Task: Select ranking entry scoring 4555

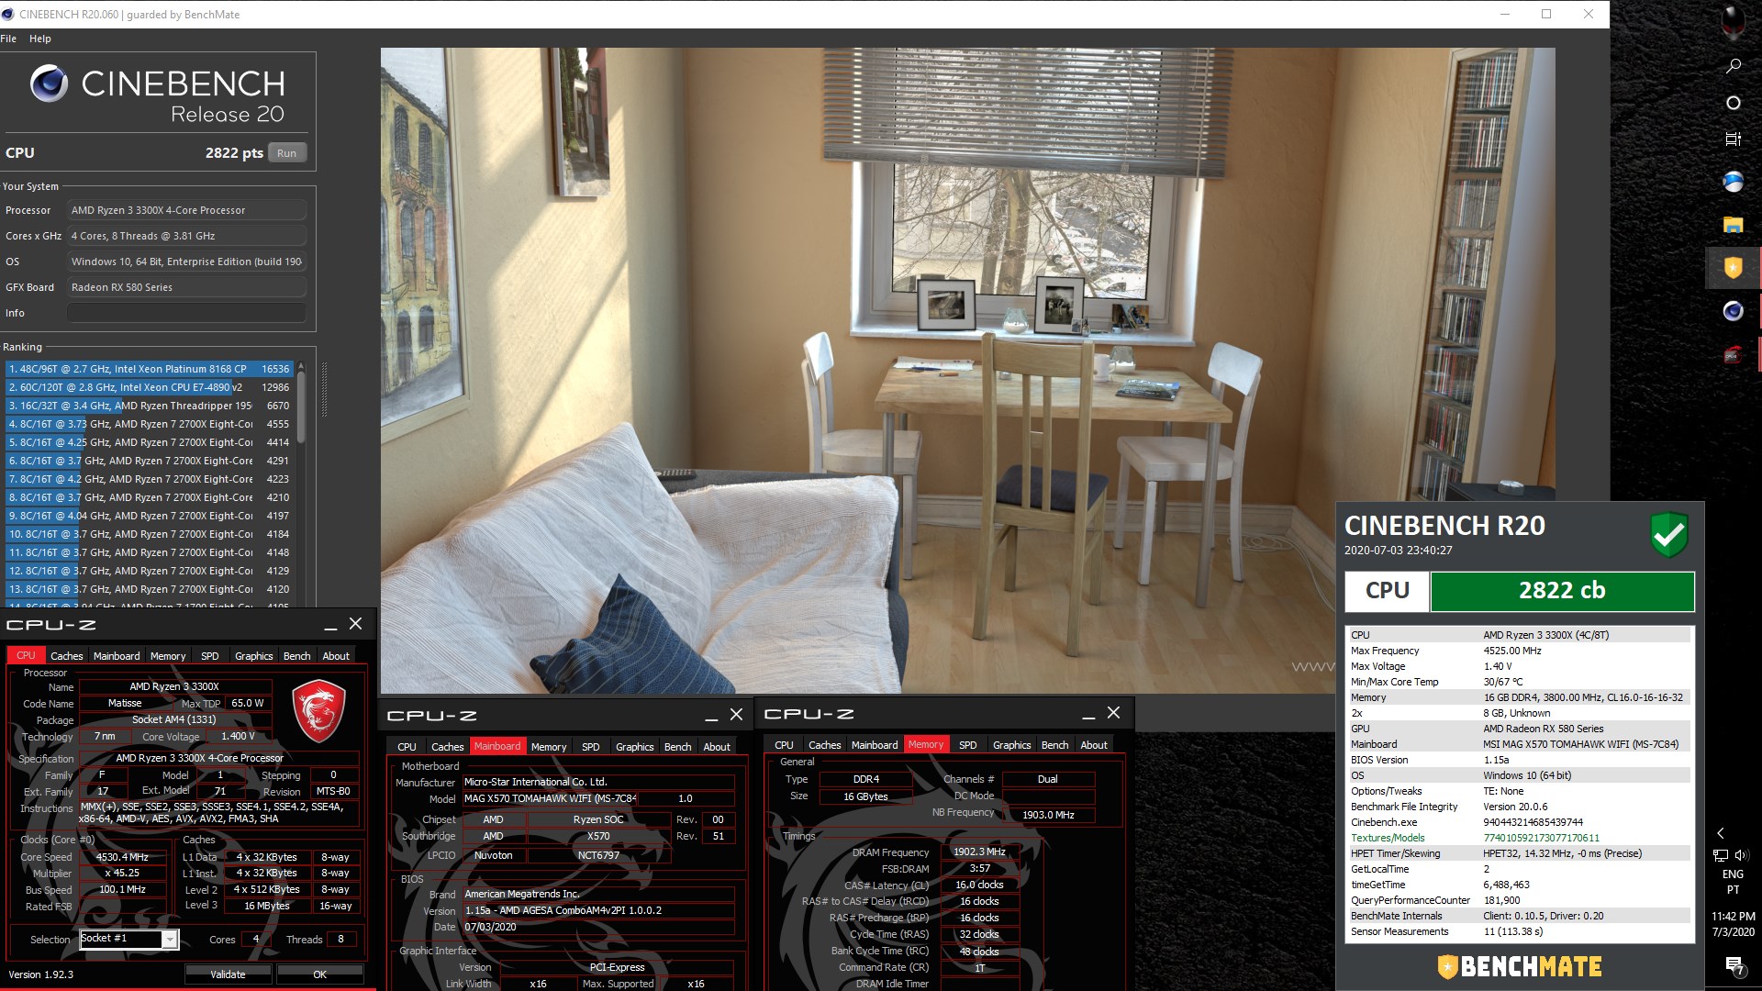Action: coord(150,424)
